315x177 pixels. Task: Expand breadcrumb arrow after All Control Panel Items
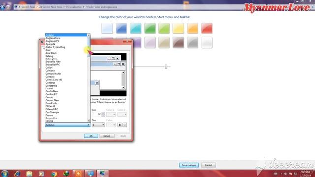pos(64,7)
